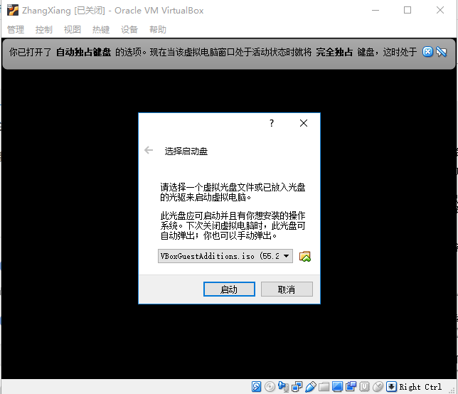
Task: Close the VirtualBox VM window
Action: tap(440, 10)
